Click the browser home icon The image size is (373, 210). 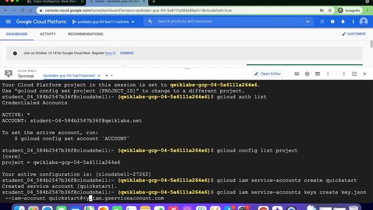[30, 10]
